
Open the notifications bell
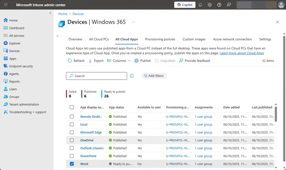click(200, 5)
